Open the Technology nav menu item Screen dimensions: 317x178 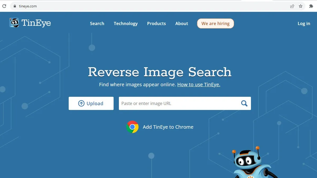pyautogui.click(x=125, y=23)
